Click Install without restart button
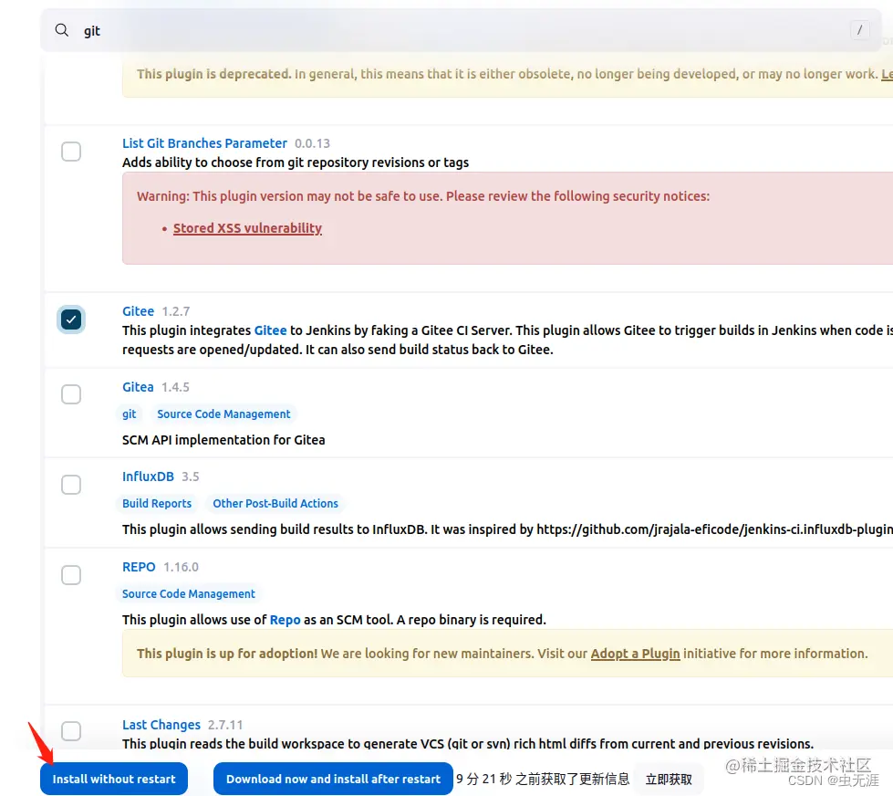 pos(114,779)
